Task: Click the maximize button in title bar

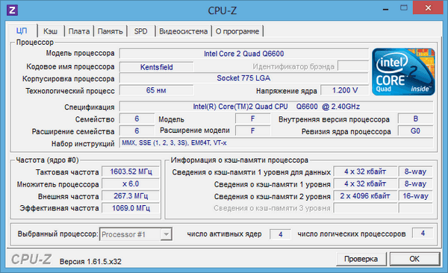Action: 404,8
